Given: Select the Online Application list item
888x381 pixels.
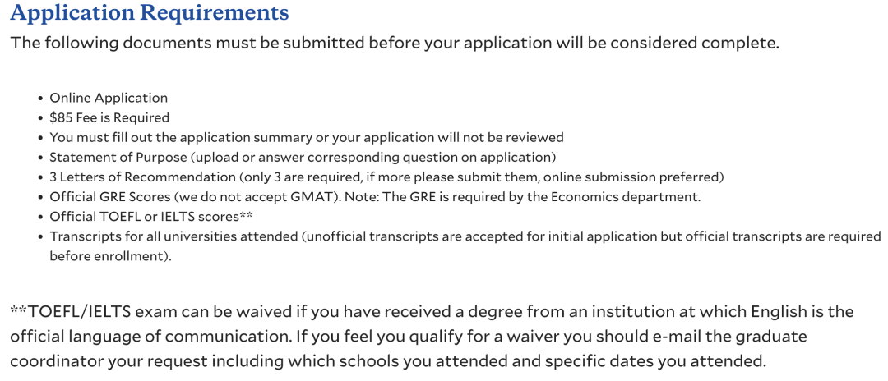Looking at the screenshot, I should click(x=109, y=98).
